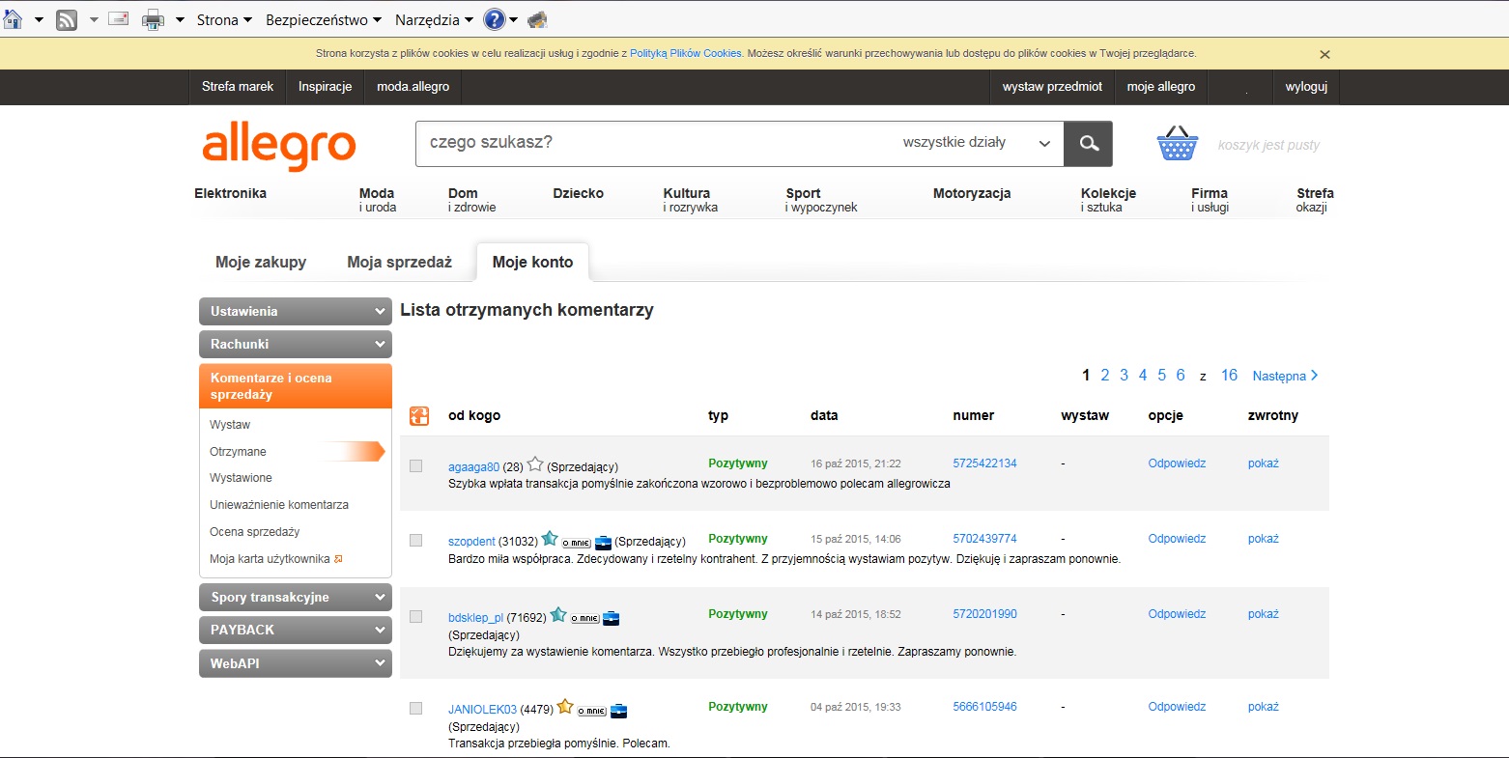
Task: Click 'wyloguj' to log out
Action: click(1306, 87)
